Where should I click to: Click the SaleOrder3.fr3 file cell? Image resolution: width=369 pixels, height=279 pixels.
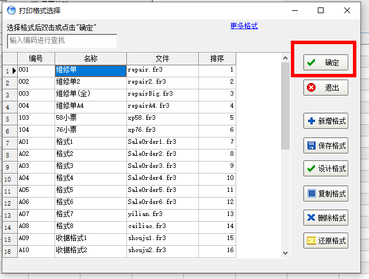coord(163,167)
